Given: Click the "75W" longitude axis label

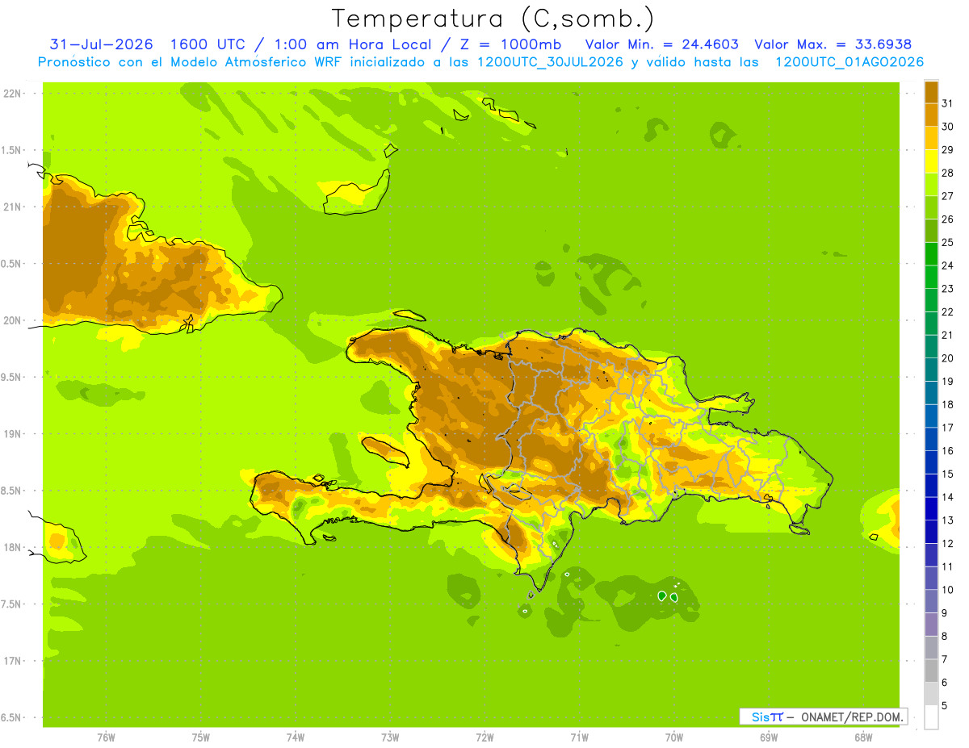Looking at the screenshot, I should point(201,738).
